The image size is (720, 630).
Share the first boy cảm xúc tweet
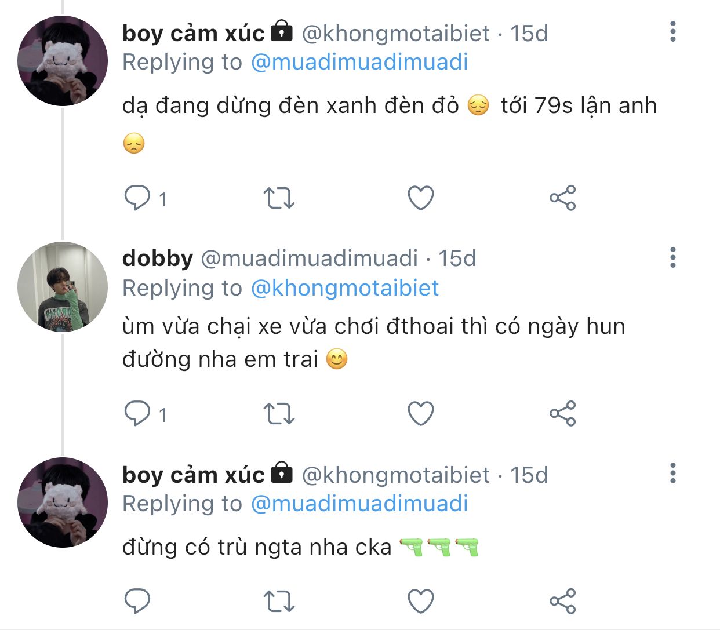pyautogui.click(x=562, y=198)
